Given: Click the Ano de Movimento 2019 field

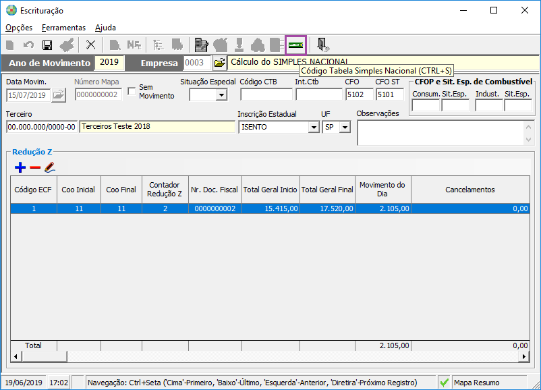Looking at the screenshot, I should (x=109, y=63).
